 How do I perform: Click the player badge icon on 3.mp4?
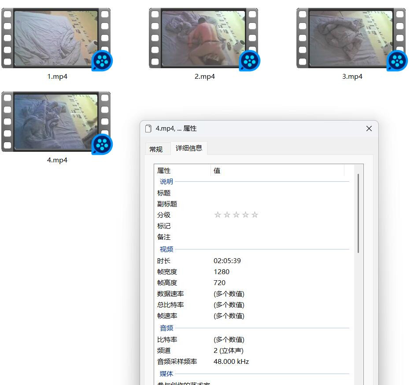click(x=397, y=61)
